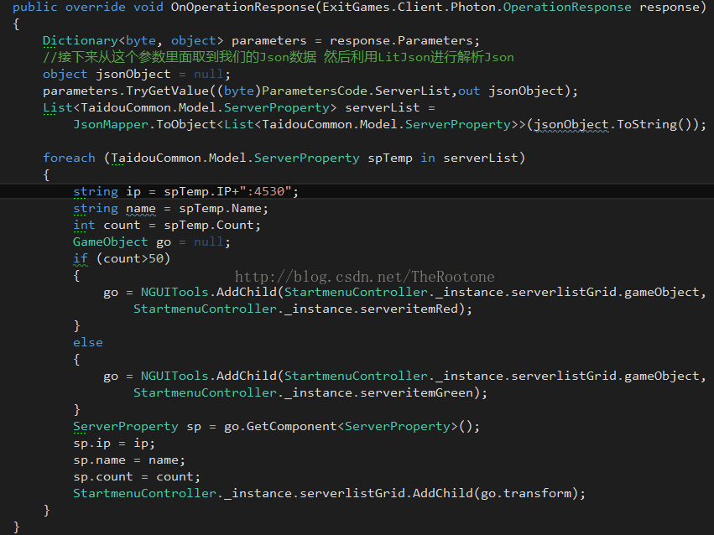Click the 'object jsonObject = null;' declaration line
Screen dimensions: 714x535
click(137, 74)
